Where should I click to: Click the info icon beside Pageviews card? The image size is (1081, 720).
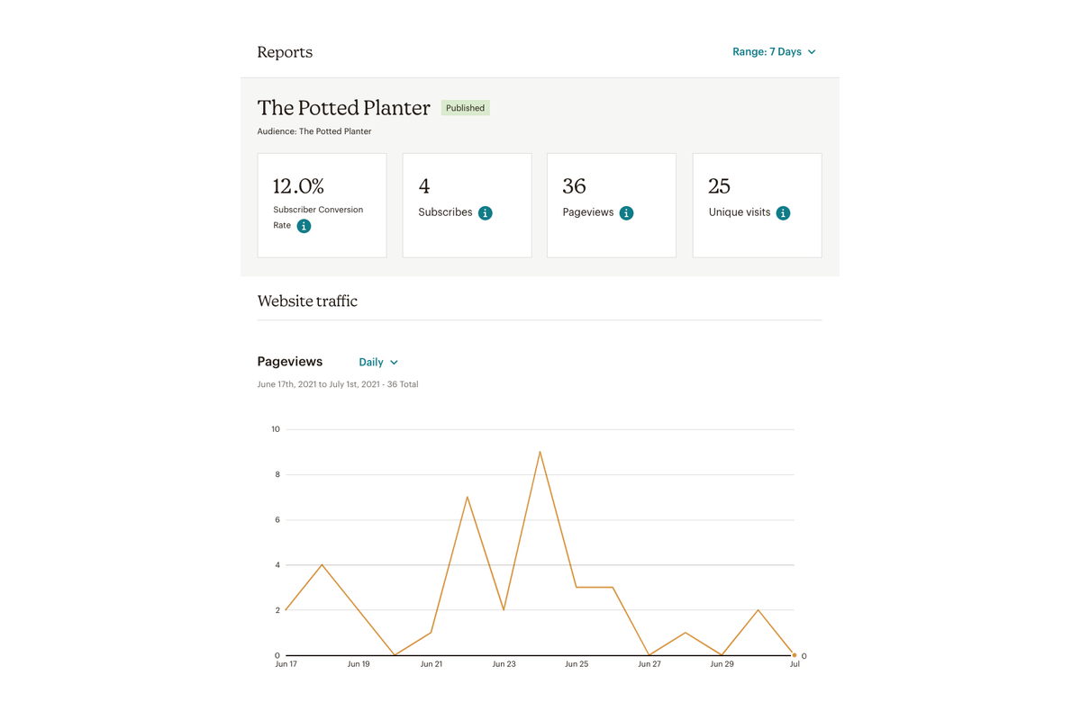point(627,213)
